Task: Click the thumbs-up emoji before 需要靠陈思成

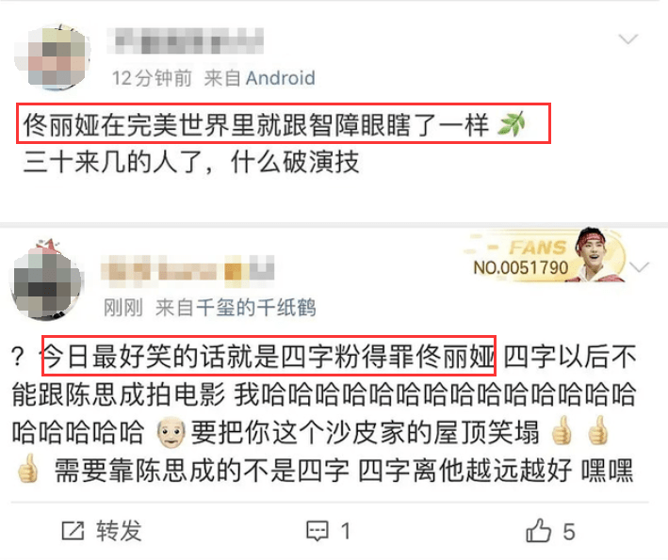Action: point(28,469)
